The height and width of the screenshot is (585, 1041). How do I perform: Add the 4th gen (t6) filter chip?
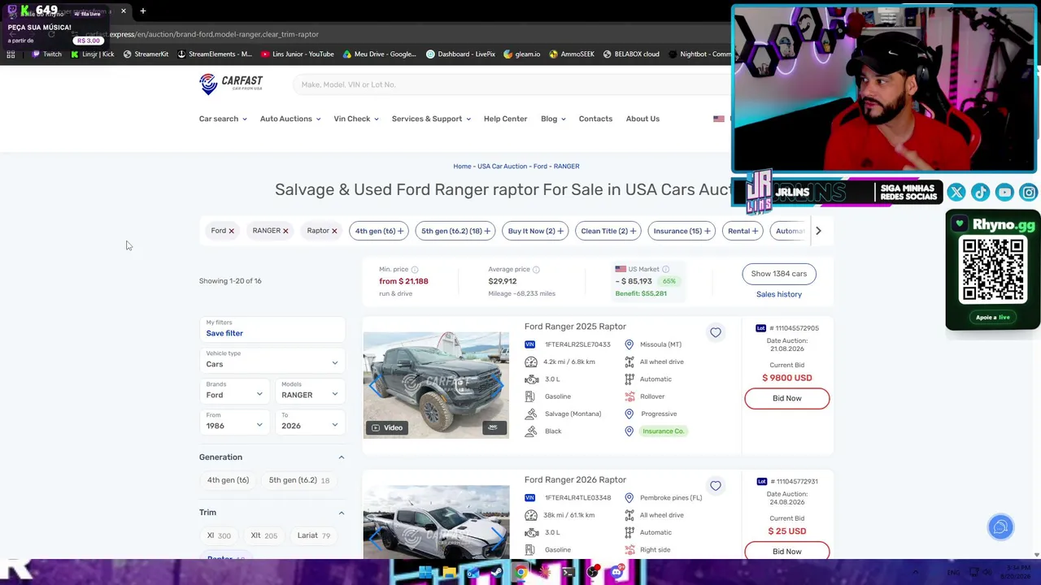(379, 231)
